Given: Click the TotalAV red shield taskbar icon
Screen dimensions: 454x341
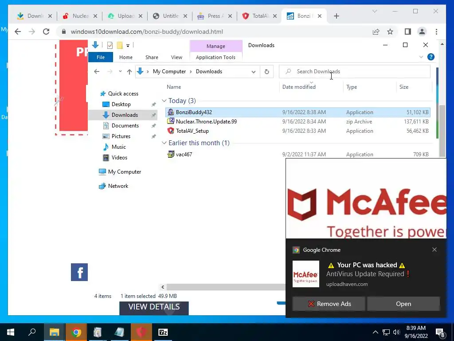Looking at the screenshot, I should [141, 332].
